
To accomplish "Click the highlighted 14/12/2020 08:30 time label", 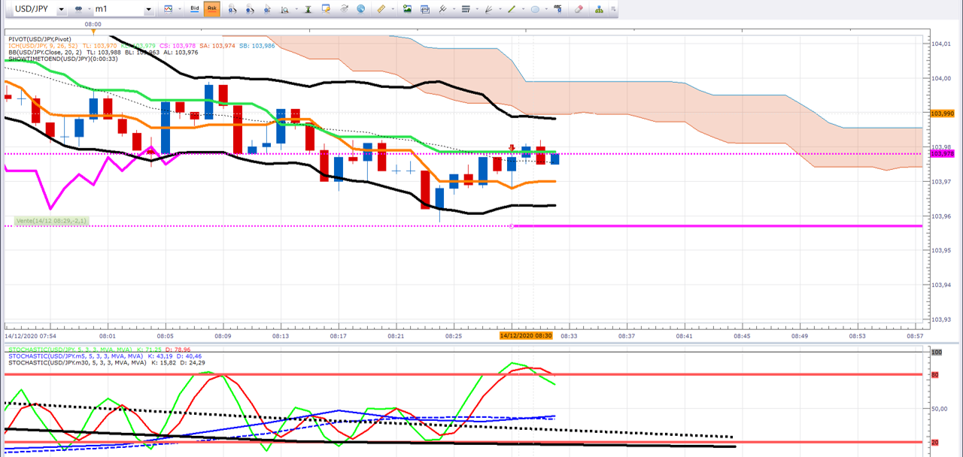I will [527, 336].
